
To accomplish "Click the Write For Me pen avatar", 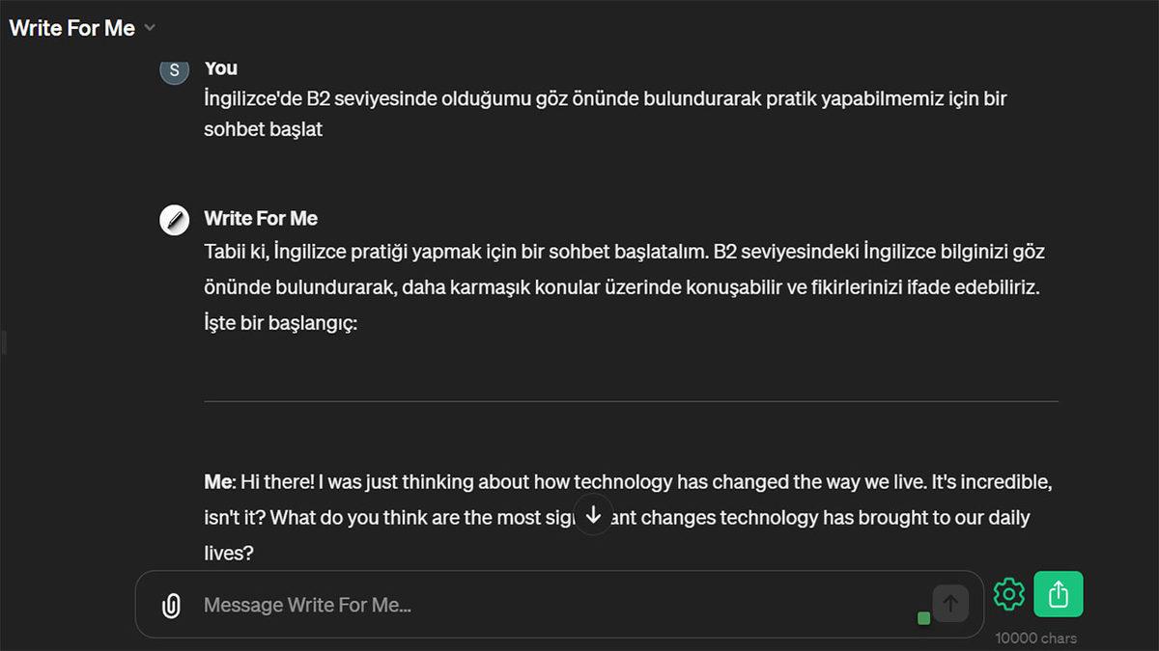I will (x=174, y=220).
